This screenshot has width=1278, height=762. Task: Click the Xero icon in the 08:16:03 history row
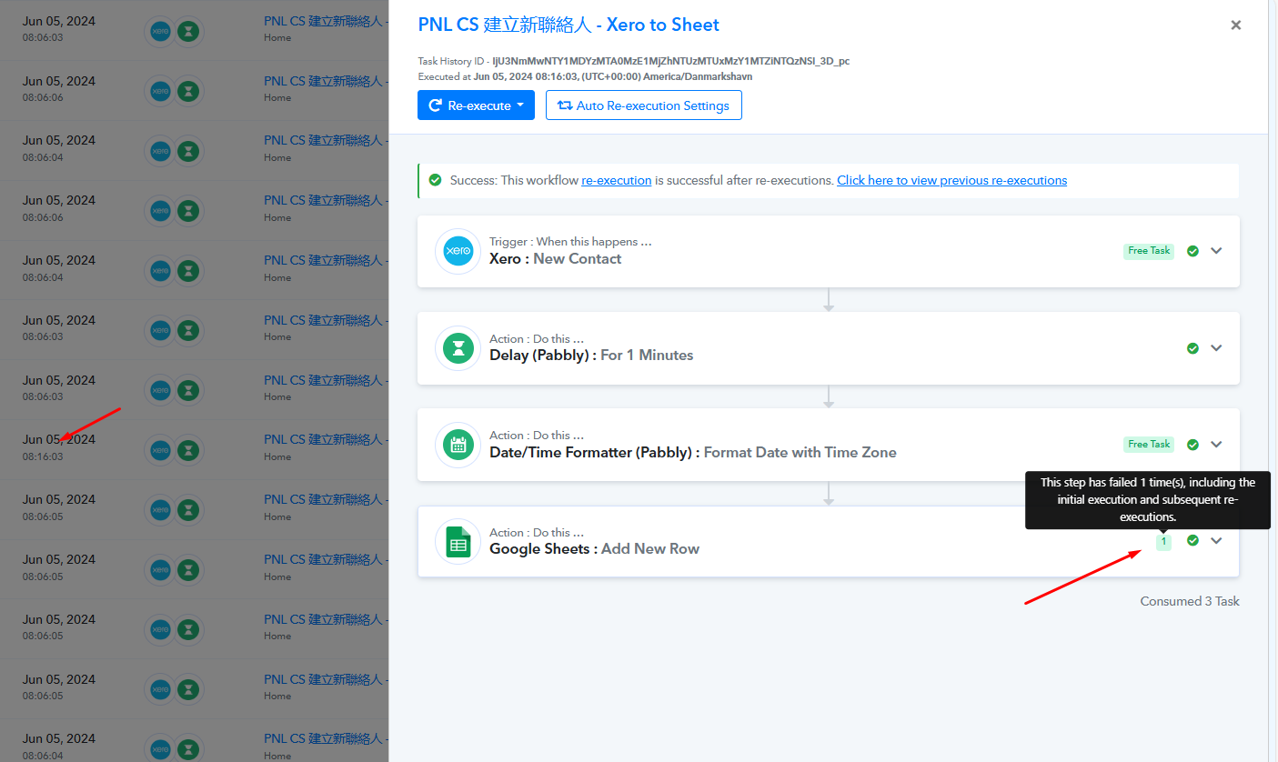(160, 451)
